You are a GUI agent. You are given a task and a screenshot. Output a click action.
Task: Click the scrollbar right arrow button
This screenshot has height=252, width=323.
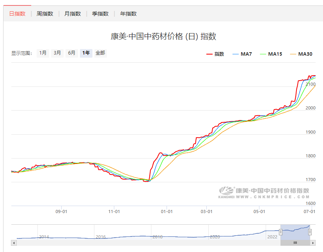tap(313, 243)
